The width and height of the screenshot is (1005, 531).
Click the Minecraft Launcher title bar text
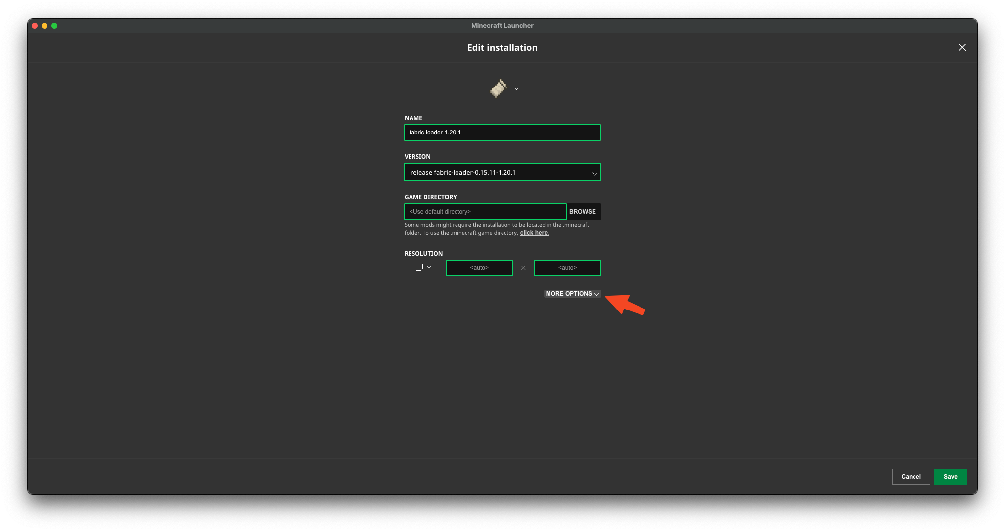(502, 26)
